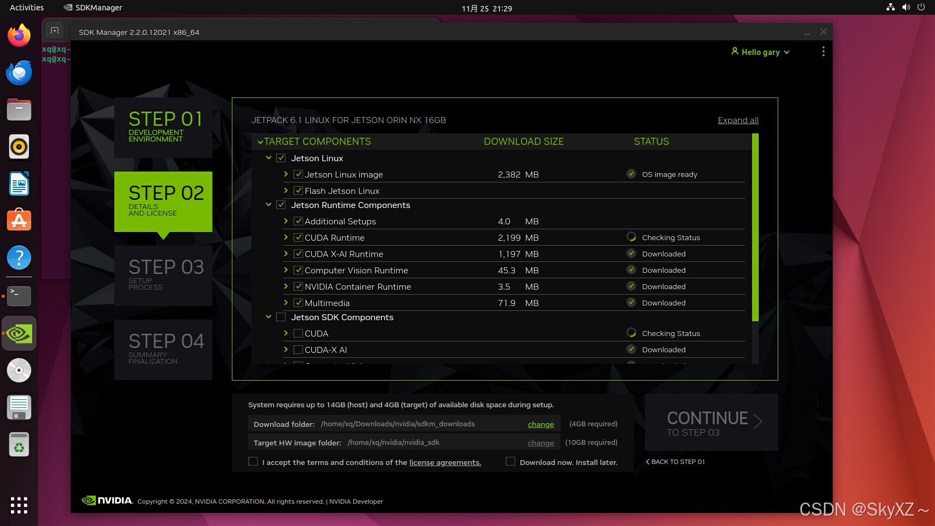The width and height of the screenshot is (935, 526).
Task: Click the OS image ready checkmark icon
Action: (631, 174)
